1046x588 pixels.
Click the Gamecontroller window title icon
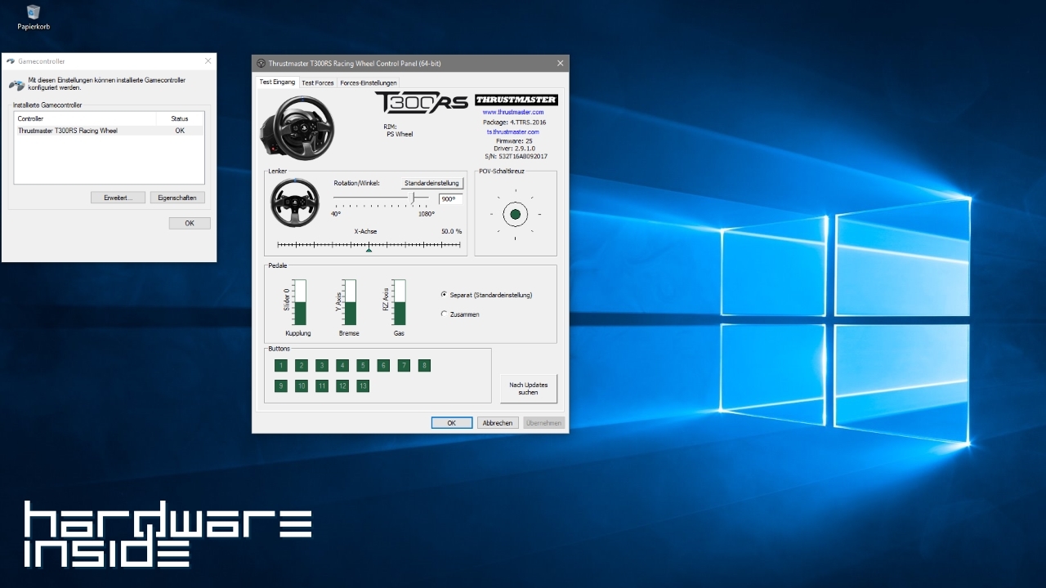point(11,61)
